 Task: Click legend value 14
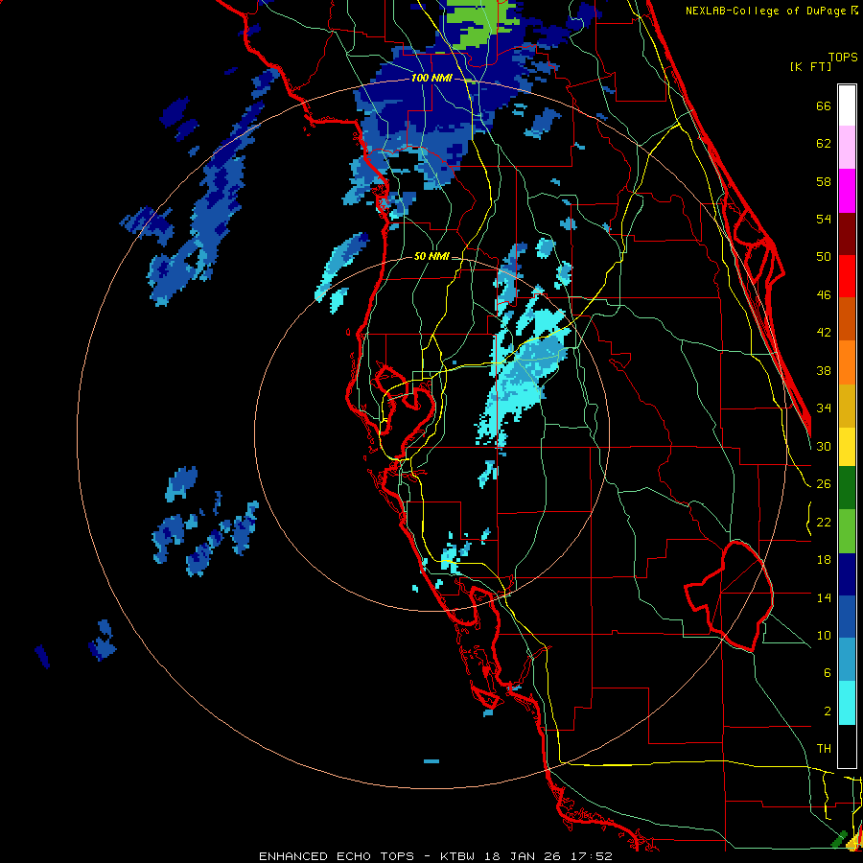(x=824, y=597)
